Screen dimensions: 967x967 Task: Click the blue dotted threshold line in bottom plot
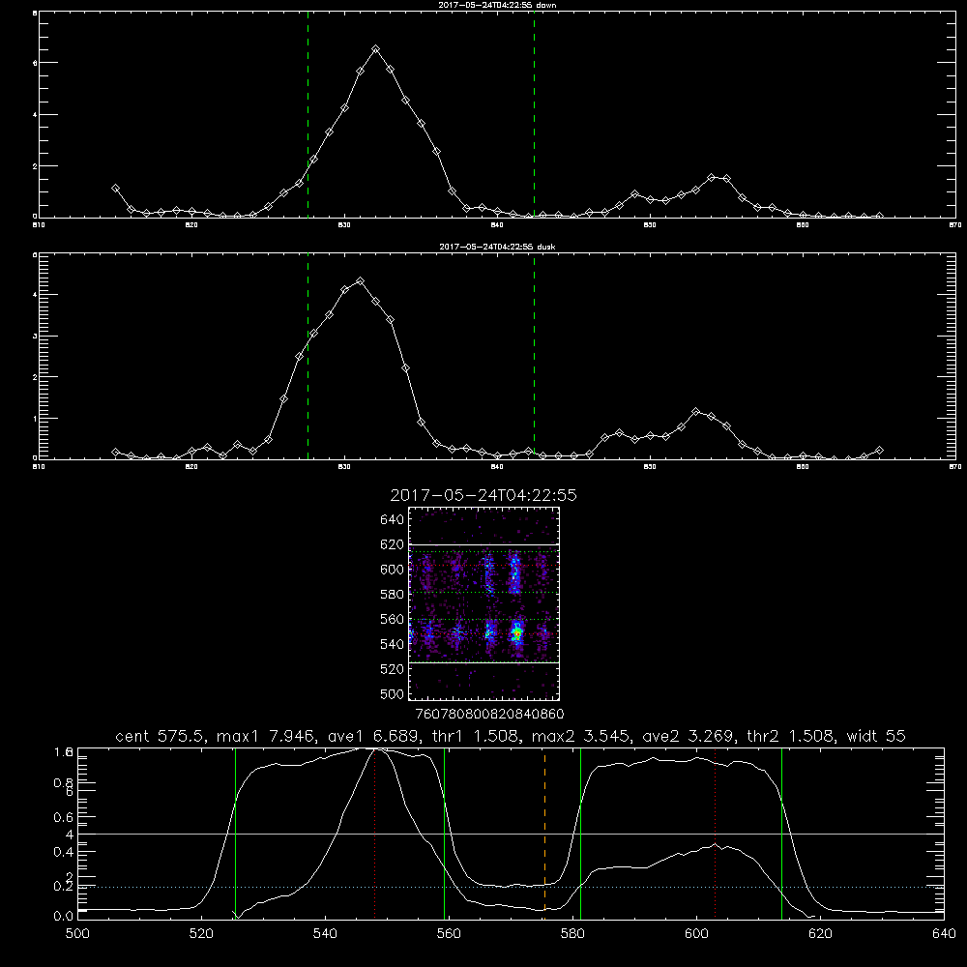tap(511, 887)
